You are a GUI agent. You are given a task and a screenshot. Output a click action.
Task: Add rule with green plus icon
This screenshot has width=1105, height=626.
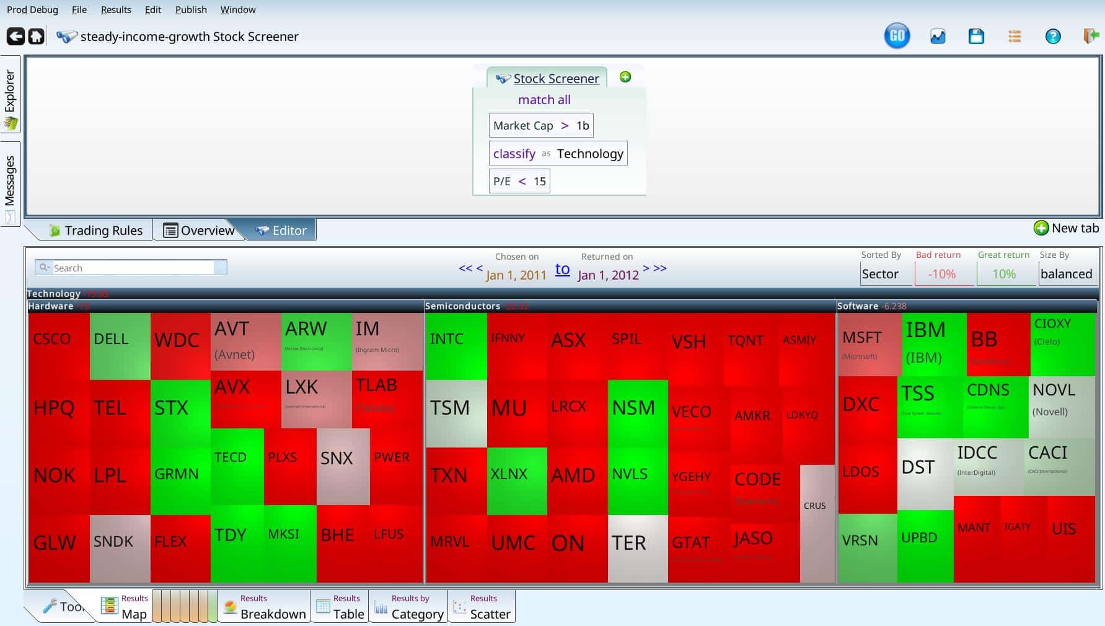pos(625,77)
